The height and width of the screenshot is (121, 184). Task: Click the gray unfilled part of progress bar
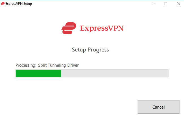coord(115,73)
